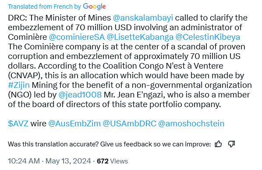The height and width of the screenshot is (170, 262).
Task: Open the @LisetteKabanga profile link
Action: 140,37
